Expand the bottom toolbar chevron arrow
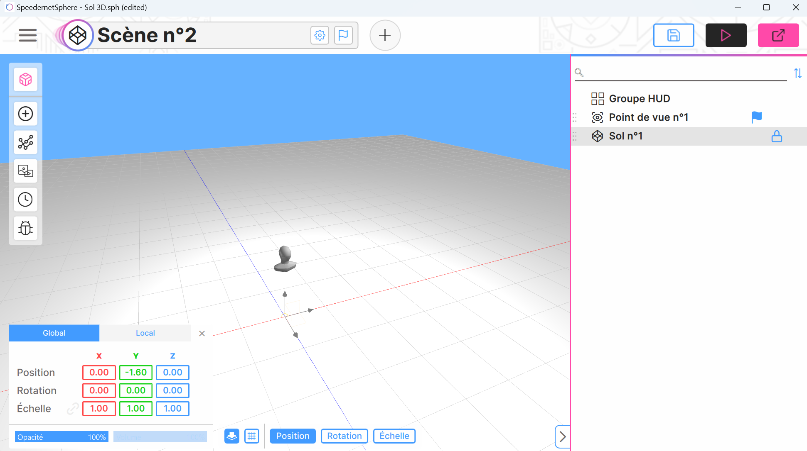The height and width of the screenshot is (451, 807). [562, 436]
